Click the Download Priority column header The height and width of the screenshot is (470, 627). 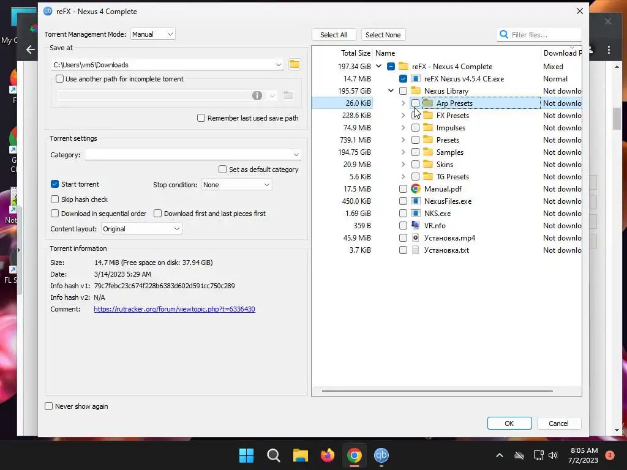[561, 53]
